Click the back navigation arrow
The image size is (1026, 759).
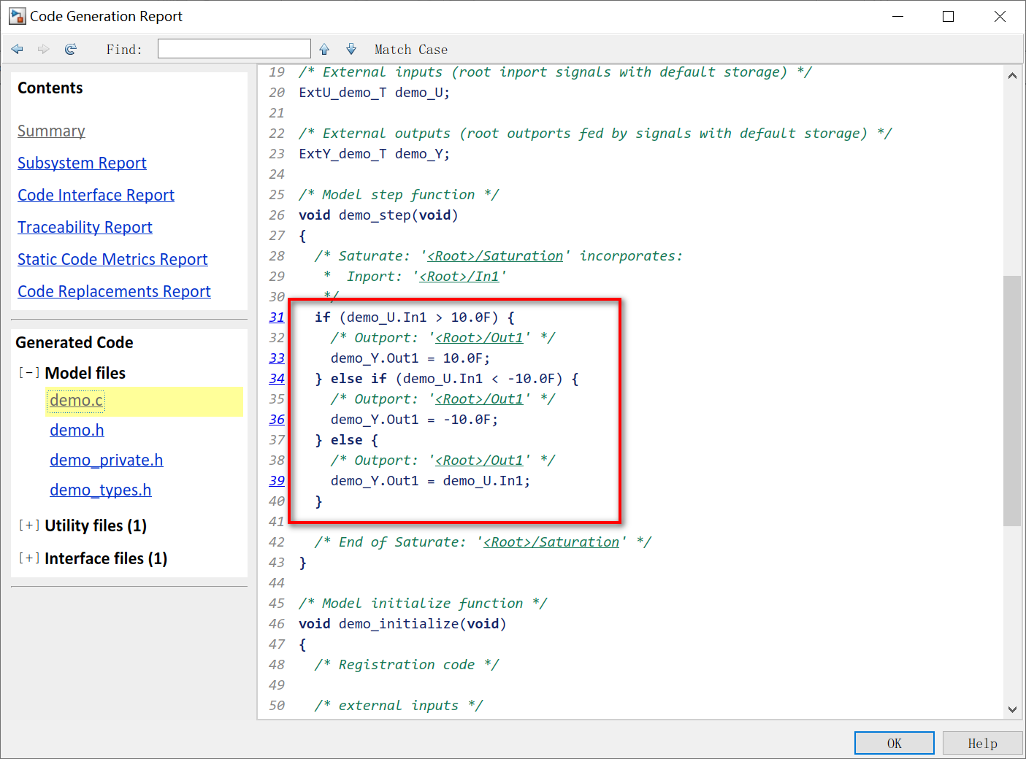point(18,49)
